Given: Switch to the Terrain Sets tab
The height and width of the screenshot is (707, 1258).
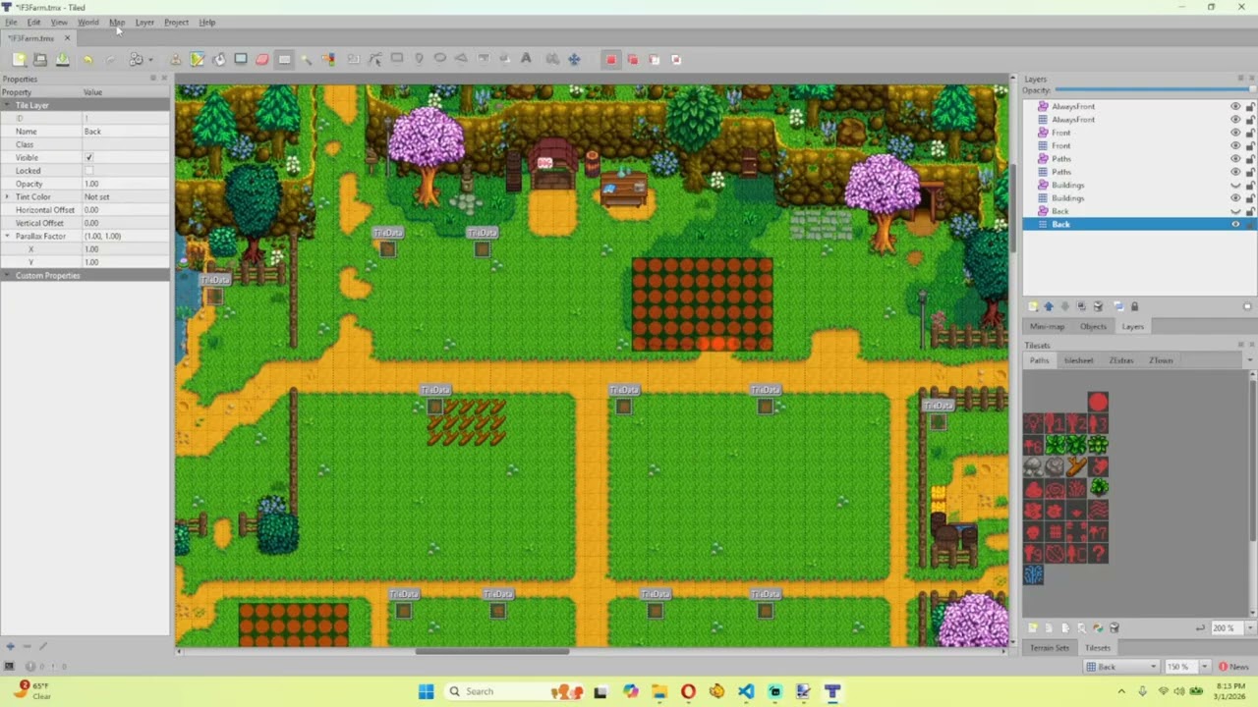Looking at the screenshot, I should click(x=1049, y=648).
